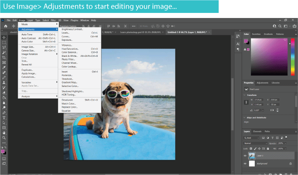
Task: Pick the Zoom tool magnifier
Action: pyautogui.click(x=4, y=138)
